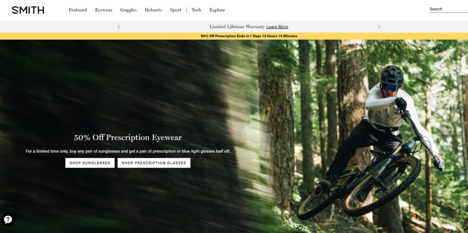Click the limited time offer description text
This screenshot has height=233, width=468.
(128, 151)
